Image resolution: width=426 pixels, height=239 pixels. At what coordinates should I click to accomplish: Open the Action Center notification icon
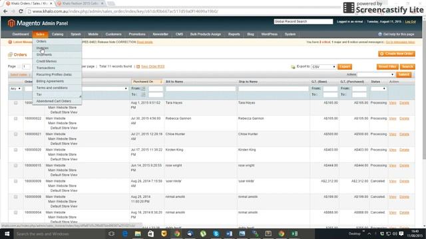pyautogui.click(x=401, y=234)
